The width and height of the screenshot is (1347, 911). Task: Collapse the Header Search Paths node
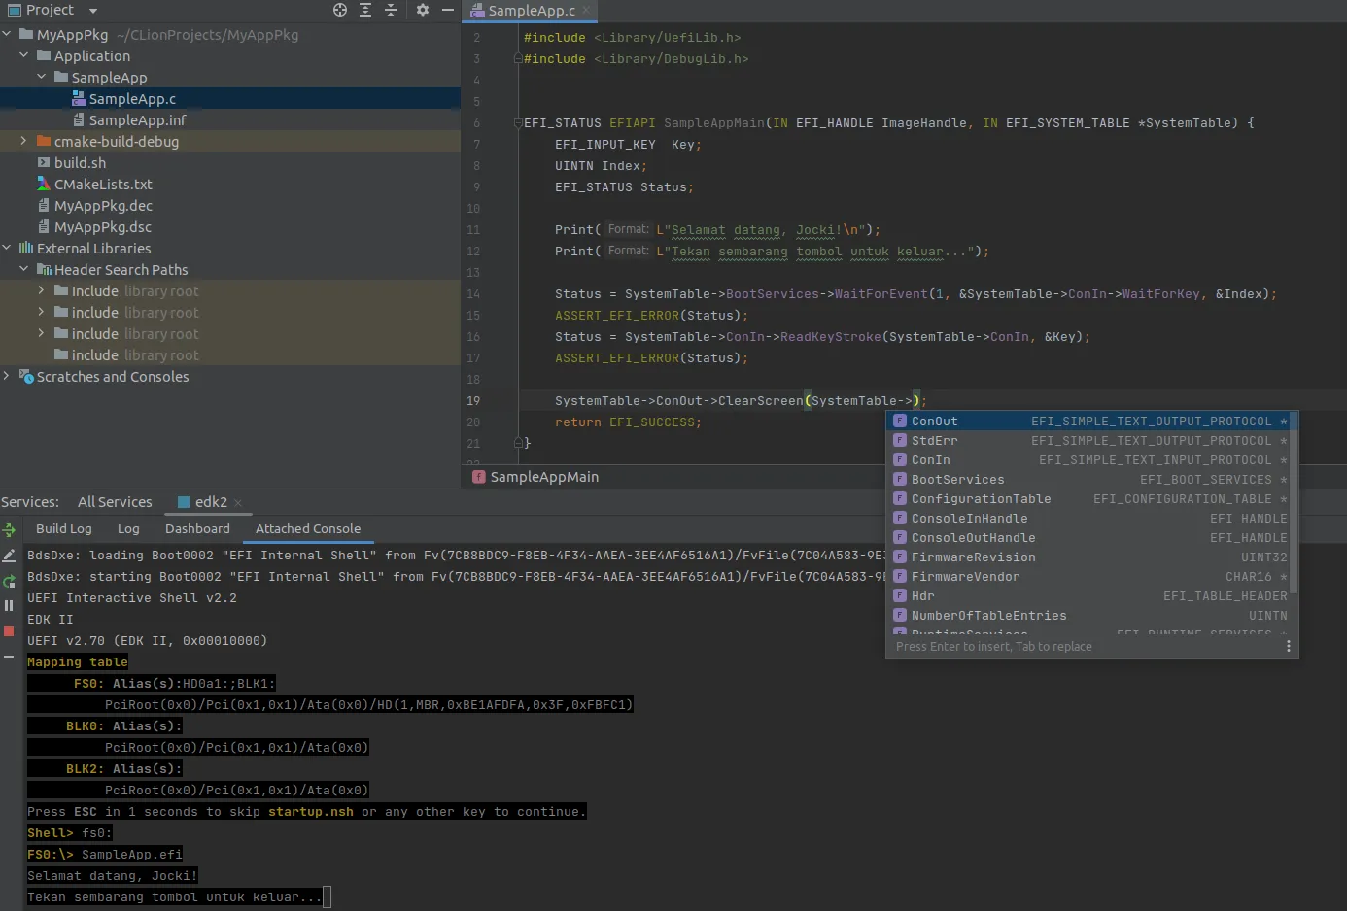tap(24, 269)
